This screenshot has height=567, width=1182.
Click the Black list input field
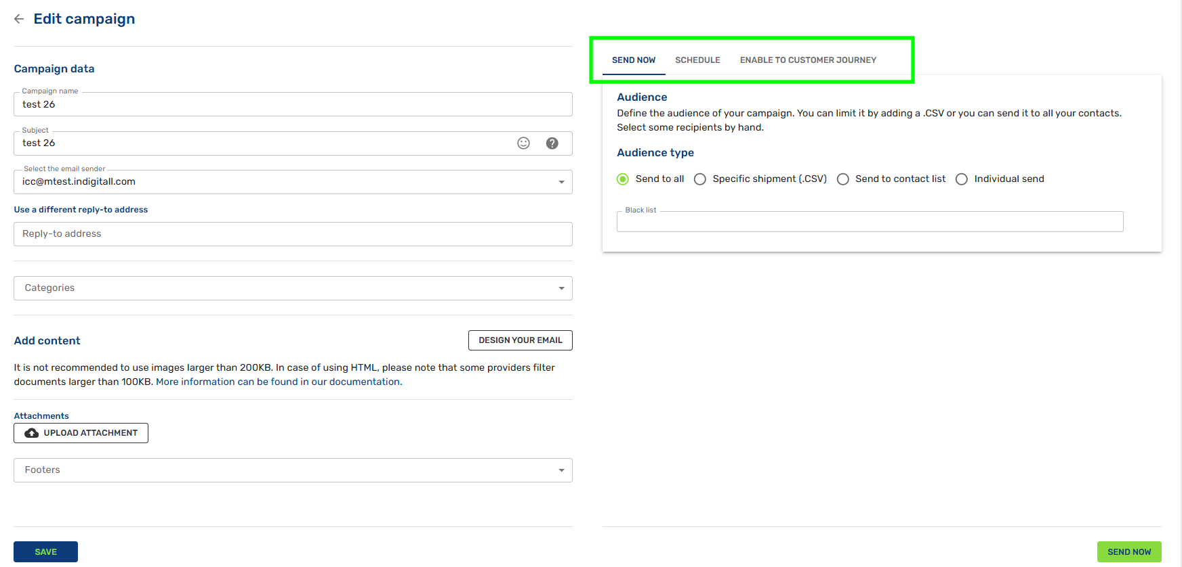(870, 222)
